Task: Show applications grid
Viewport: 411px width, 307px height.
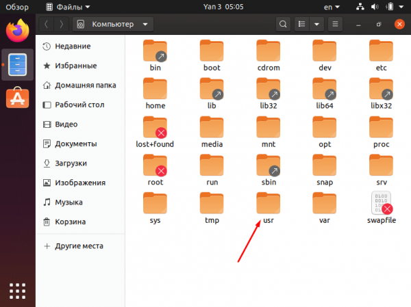Action: click(x=17, y=291)
